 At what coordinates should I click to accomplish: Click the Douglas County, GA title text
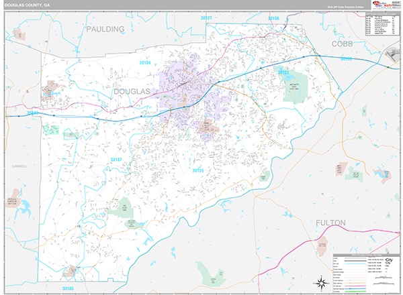(27, 5)
